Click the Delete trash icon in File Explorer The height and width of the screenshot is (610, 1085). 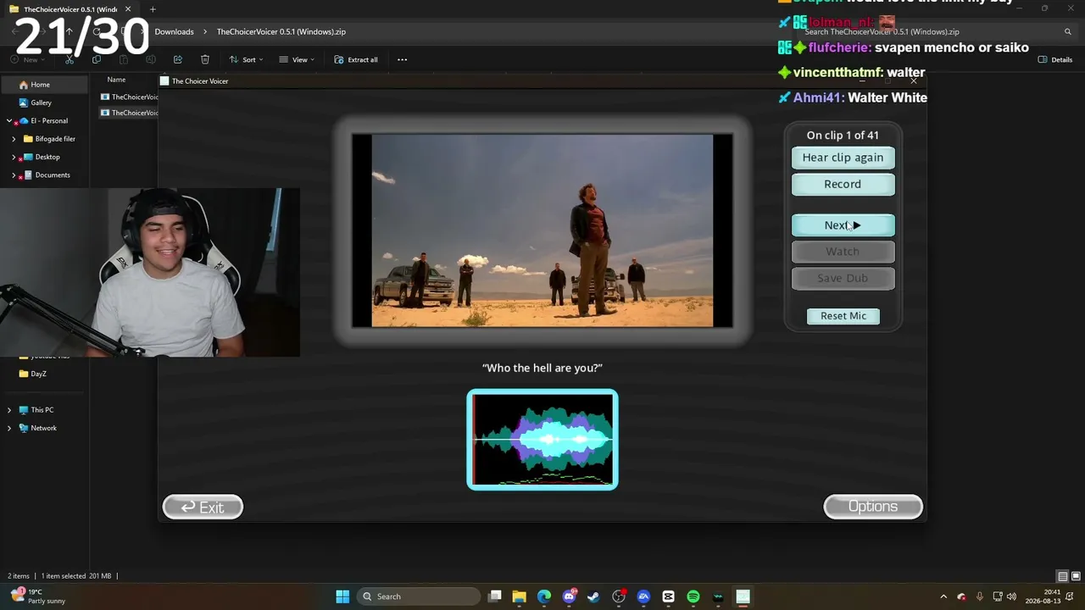[205, 59]
